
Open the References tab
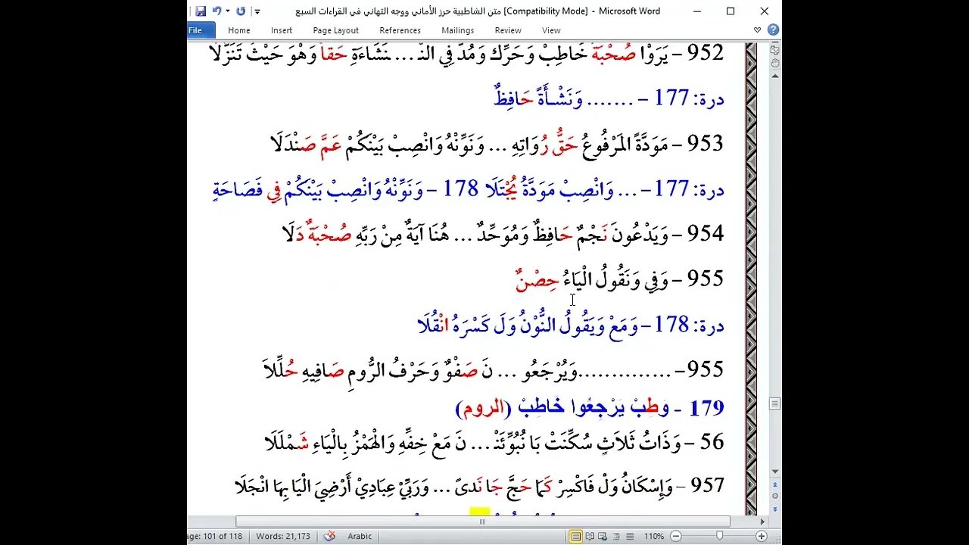pyautogui.click(x=400, y=30)
